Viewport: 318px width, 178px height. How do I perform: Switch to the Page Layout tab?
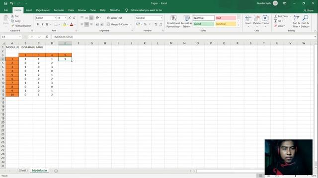(x=43, y=10)
